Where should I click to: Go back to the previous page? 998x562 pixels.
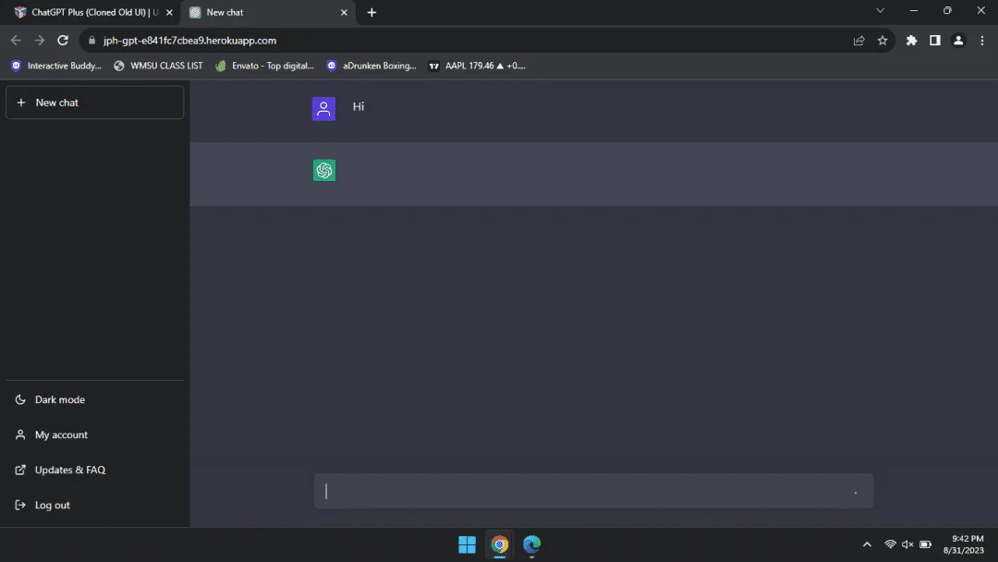pos(16,40)
